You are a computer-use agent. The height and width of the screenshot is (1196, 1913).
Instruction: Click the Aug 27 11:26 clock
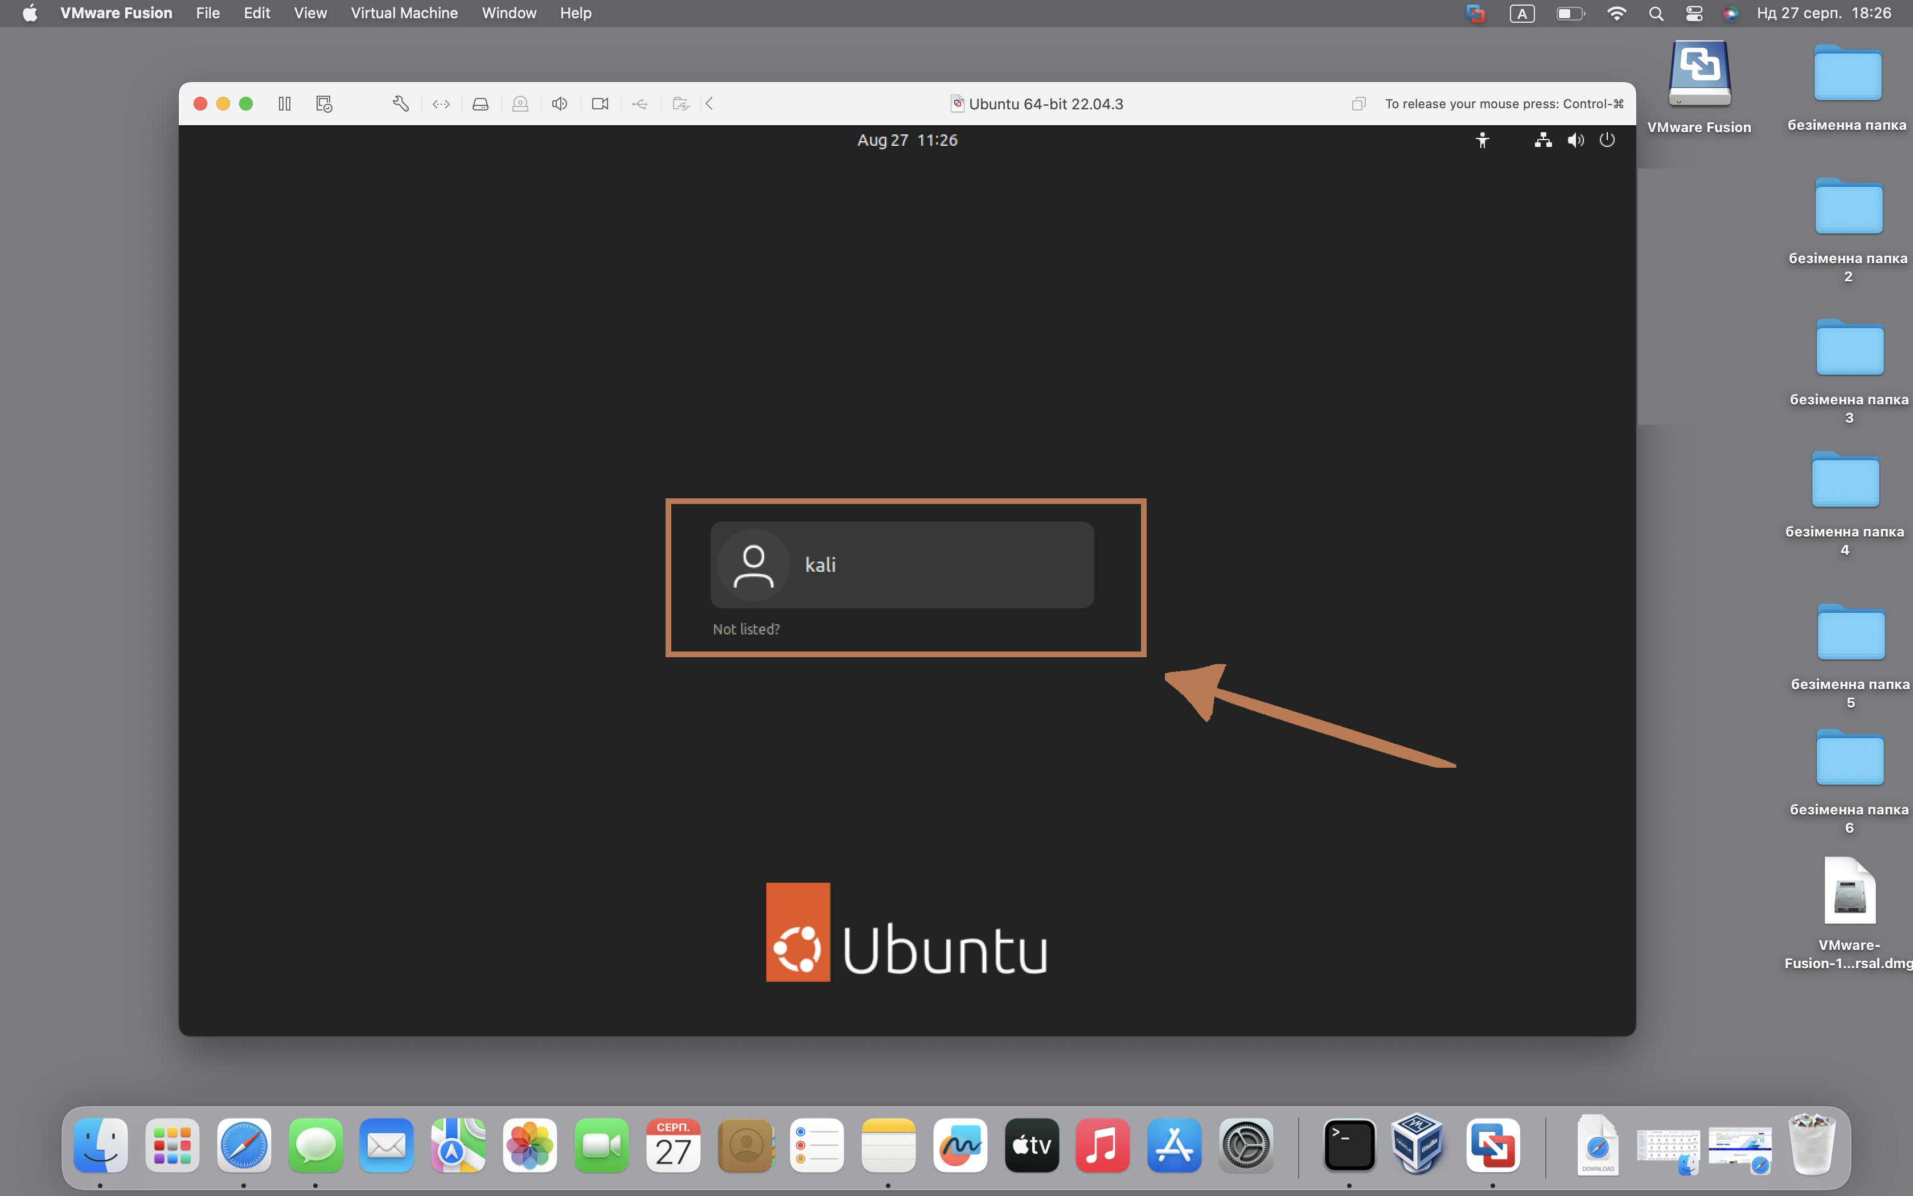pyautogui.click(x=908, y=140)
